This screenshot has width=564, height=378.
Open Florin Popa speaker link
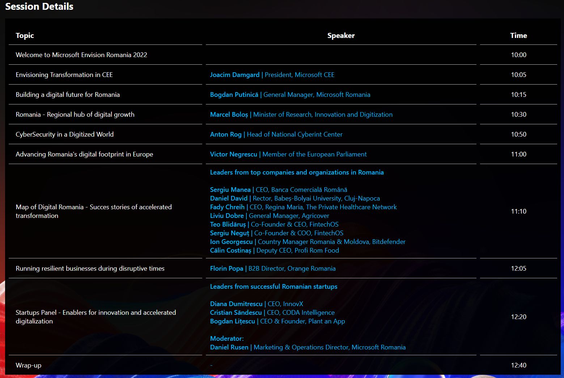tap(273, 269)
